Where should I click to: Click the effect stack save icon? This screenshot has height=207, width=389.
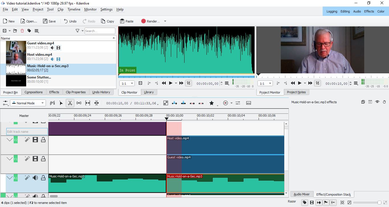coord(363,102)
